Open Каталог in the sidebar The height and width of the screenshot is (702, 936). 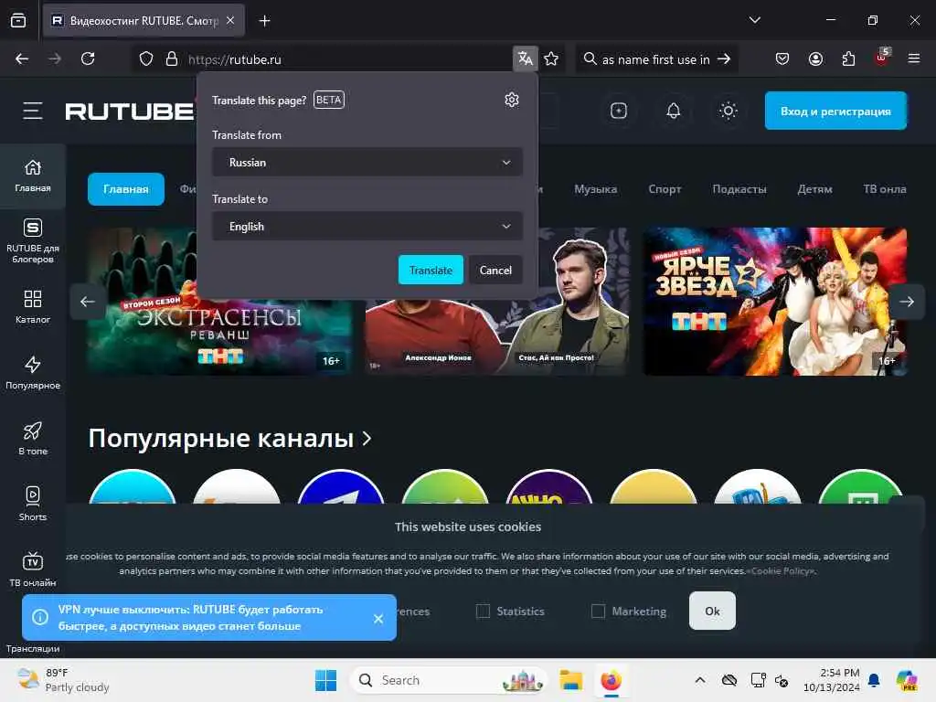[33, 307]
